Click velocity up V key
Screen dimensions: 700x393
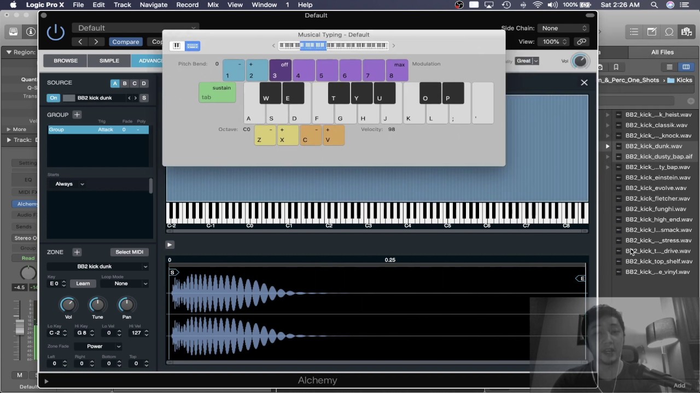334,135
